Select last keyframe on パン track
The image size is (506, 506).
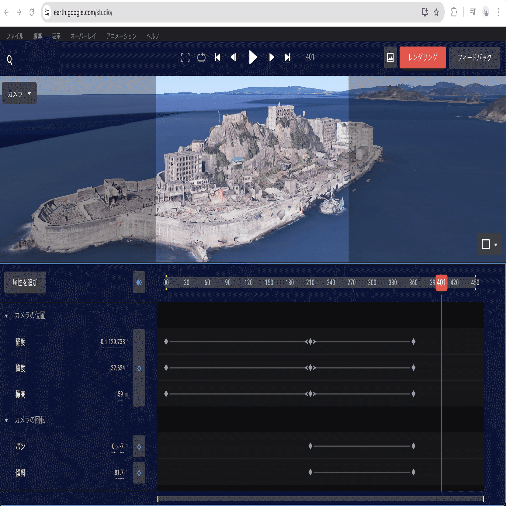(x=414, y=446)
